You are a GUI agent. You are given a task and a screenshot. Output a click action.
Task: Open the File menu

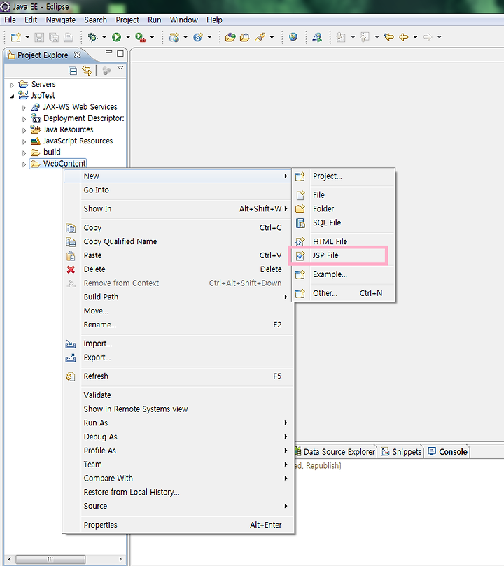click(10, 20)
